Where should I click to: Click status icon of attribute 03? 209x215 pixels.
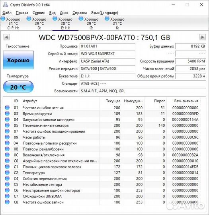click(7, 113)
